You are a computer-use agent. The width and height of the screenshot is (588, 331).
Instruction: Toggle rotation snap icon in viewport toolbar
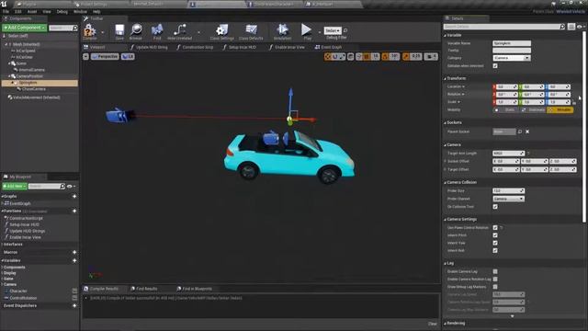click(x=385, y=57)
